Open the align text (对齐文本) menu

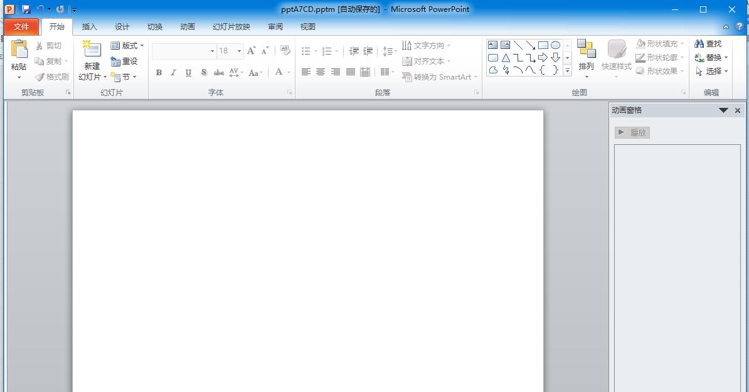(426, 61)
